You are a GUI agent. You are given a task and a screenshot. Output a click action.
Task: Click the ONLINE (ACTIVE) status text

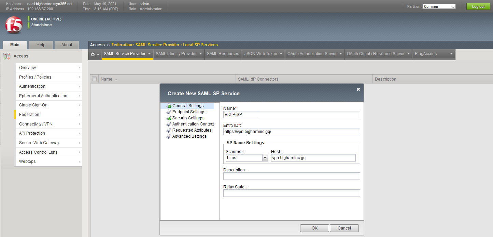tap(46, 19)
